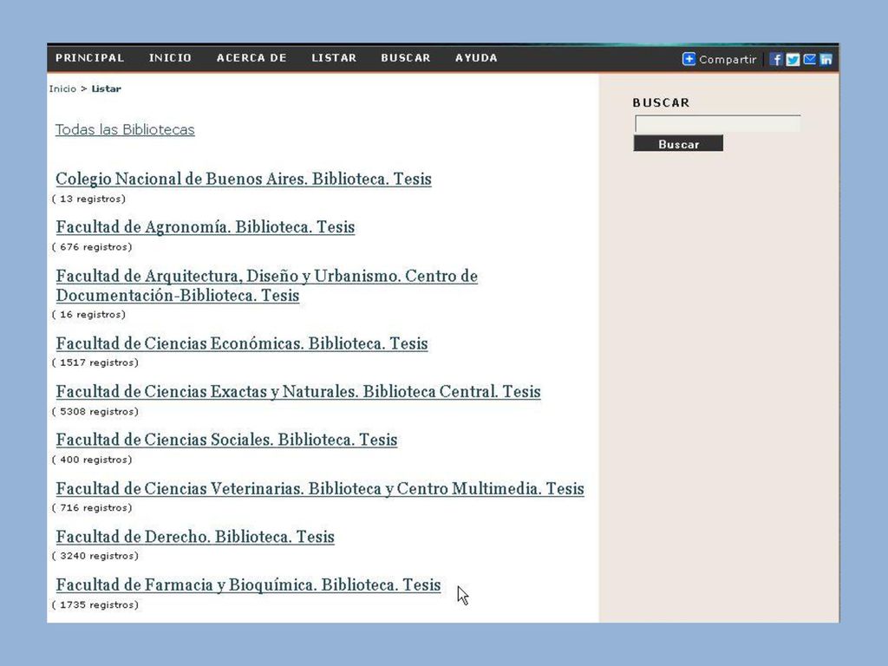
Task: Click the '( 716 registros)' count text
Action: pyautogui.click(x=92, y=508)
